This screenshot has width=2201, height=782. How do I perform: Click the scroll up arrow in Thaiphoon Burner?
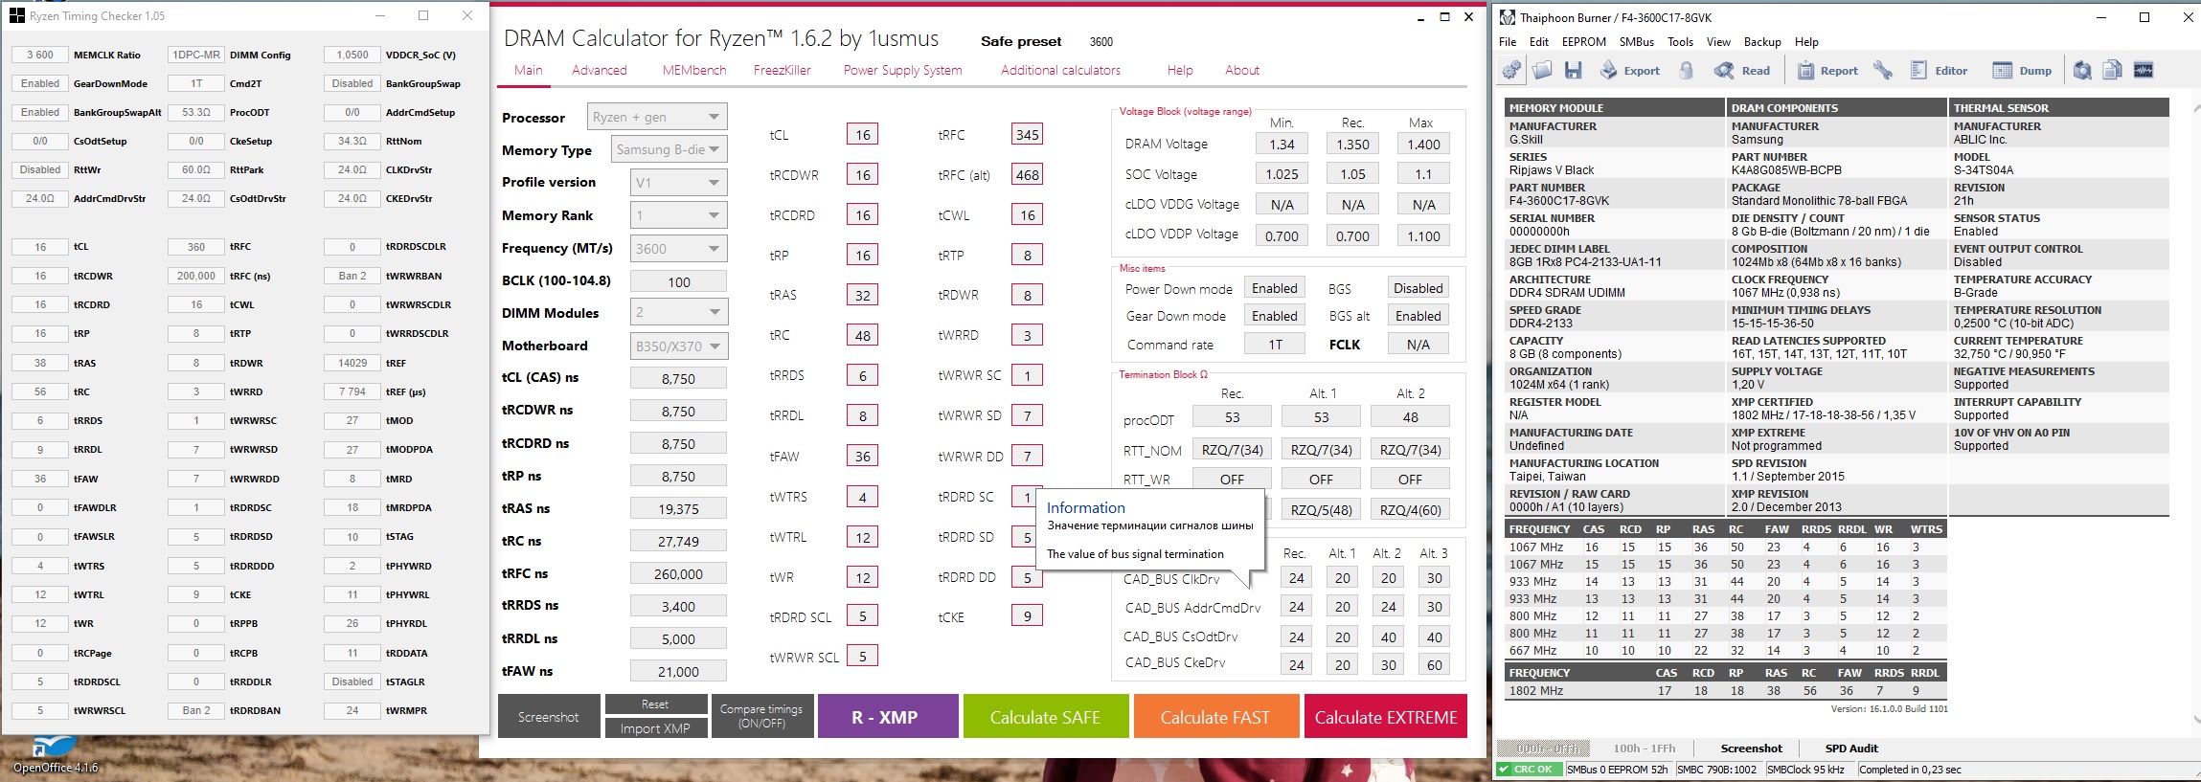pyautogui.click(x=2194, y=109)
